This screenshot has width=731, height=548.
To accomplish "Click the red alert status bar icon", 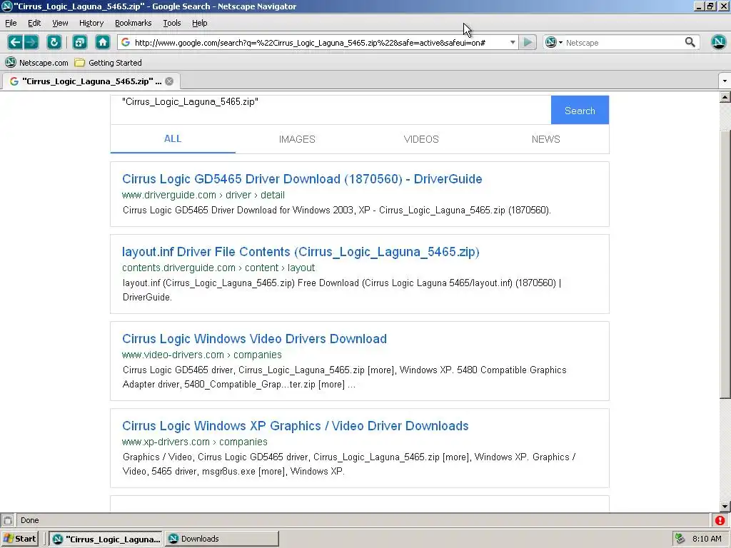I will pos(720,520).
